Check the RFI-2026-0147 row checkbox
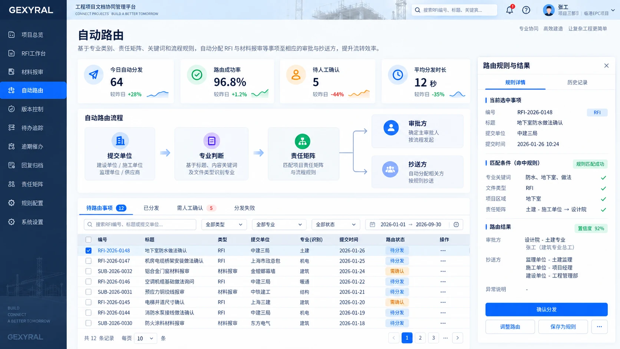The width and height of the screenshot is (620, 349). [x=88, y=261]
